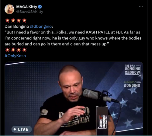Click the second star emoji in top row
This screenshot has width=152, height=136.
point(13,21)
